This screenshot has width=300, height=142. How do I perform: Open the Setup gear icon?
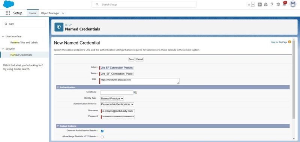point(278,4)
